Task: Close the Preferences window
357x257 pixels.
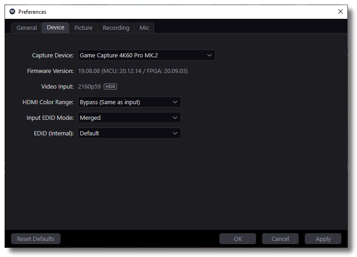Action: click(x=340, y=11)
